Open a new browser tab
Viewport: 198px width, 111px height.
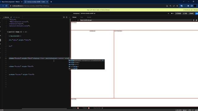coord(51,2)
